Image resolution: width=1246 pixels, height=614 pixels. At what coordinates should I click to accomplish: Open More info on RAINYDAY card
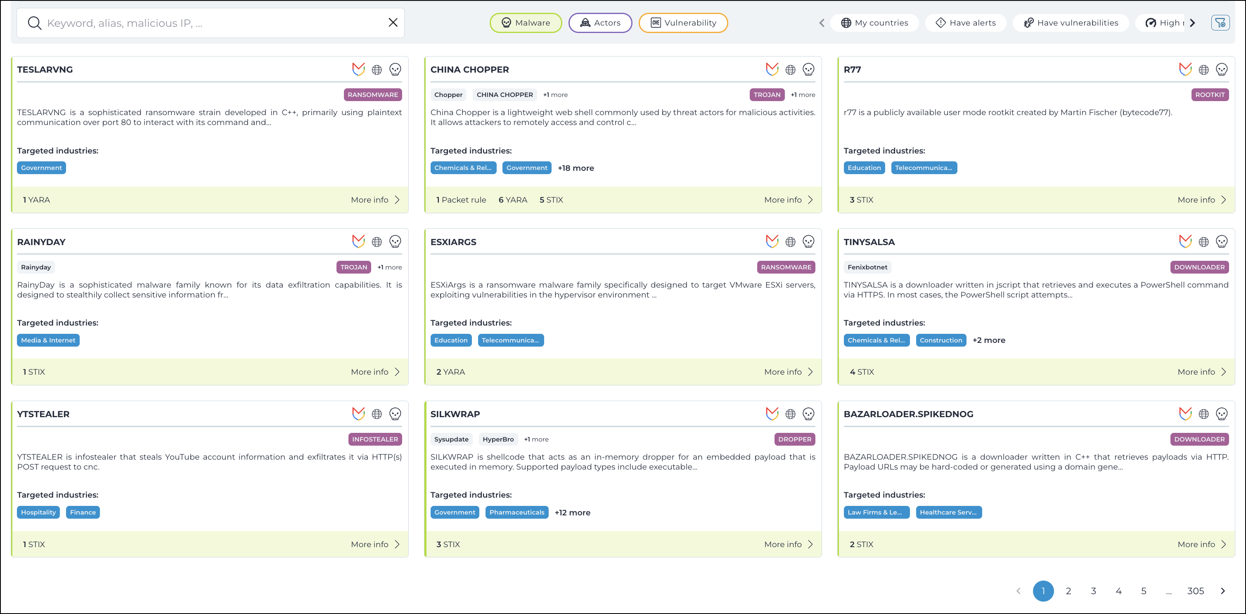coord(375,372)
